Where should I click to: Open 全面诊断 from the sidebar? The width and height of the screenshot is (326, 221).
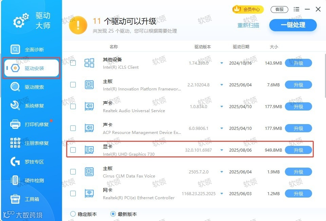[x=31, y=50]
